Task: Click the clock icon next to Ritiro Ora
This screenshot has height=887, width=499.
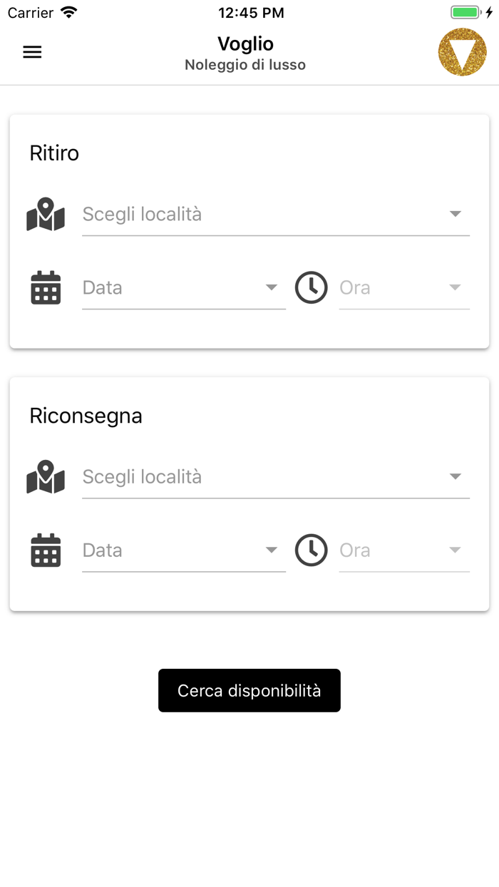Action: [311, 287]
